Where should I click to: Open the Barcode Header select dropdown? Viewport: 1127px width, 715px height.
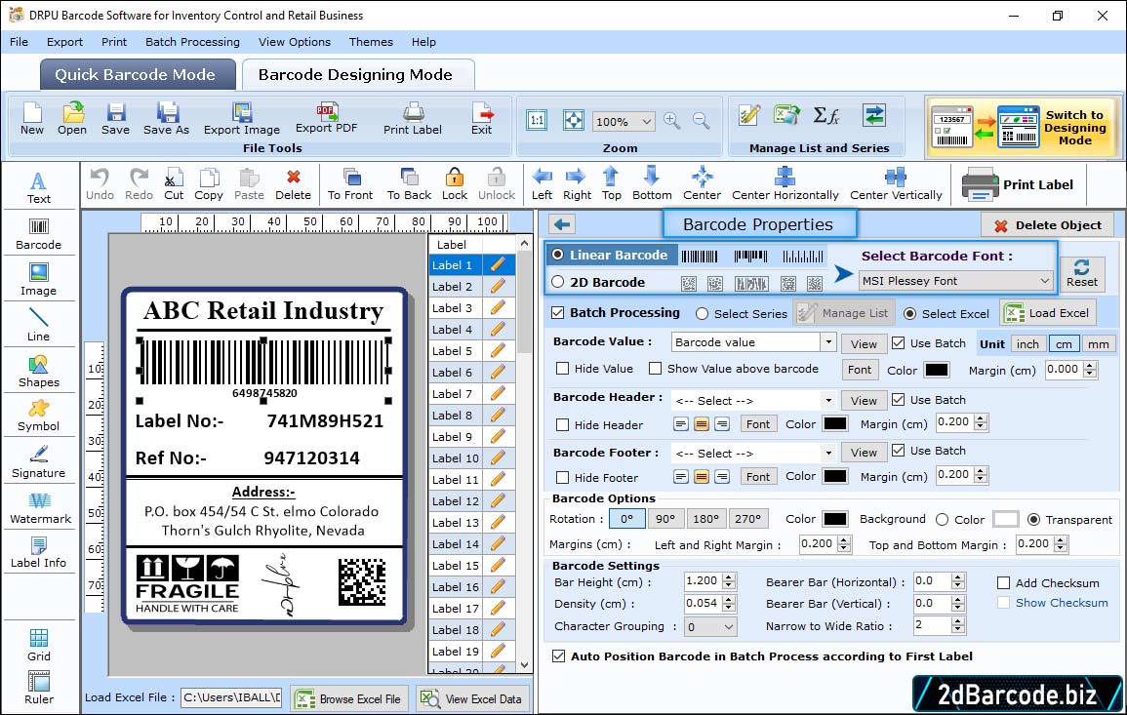pyautogui.click(x=828, y=400)
